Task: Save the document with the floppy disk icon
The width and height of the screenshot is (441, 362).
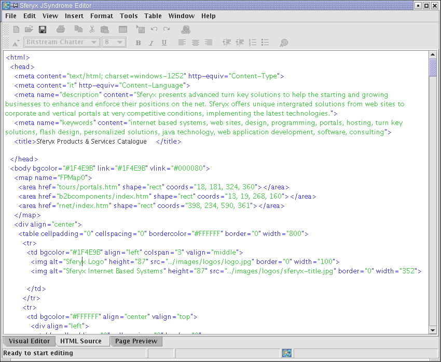Action: click(43, 29)
